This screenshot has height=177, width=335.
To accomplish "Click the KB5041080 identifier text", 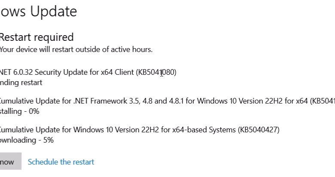I will 156,72.
